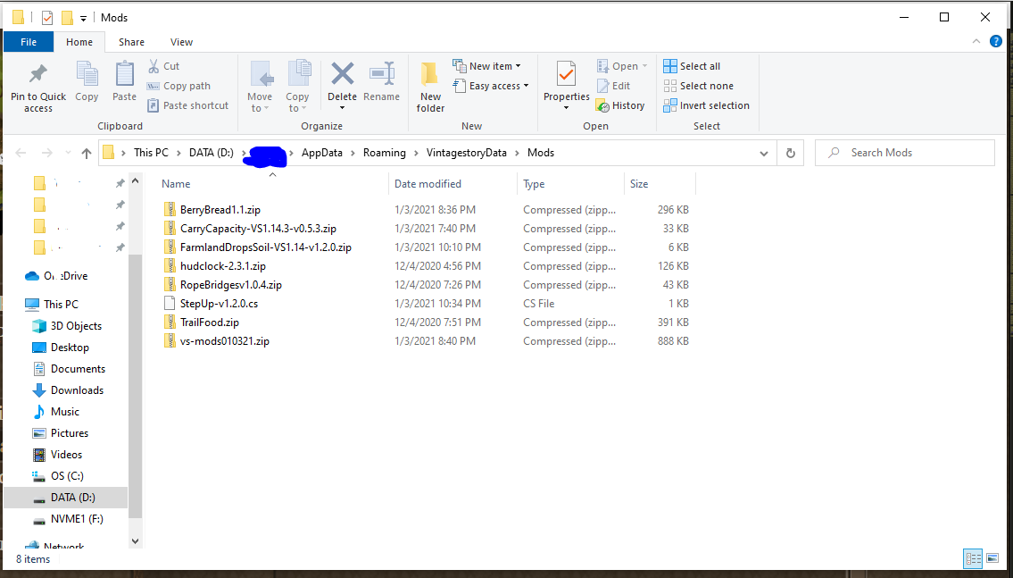
Task: Click the Pin to Quick access icon
Action: click(x=37, y=74)
